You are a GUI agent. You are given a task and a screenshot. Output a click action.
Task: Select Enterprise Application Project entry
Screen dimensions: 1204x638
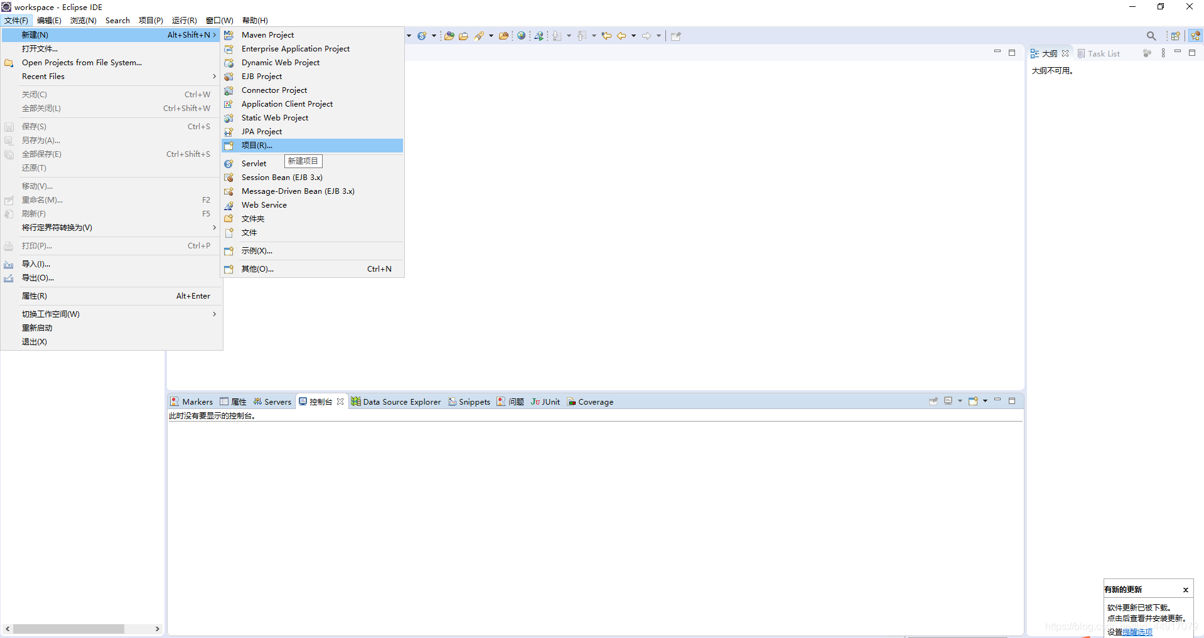point(312,49)
